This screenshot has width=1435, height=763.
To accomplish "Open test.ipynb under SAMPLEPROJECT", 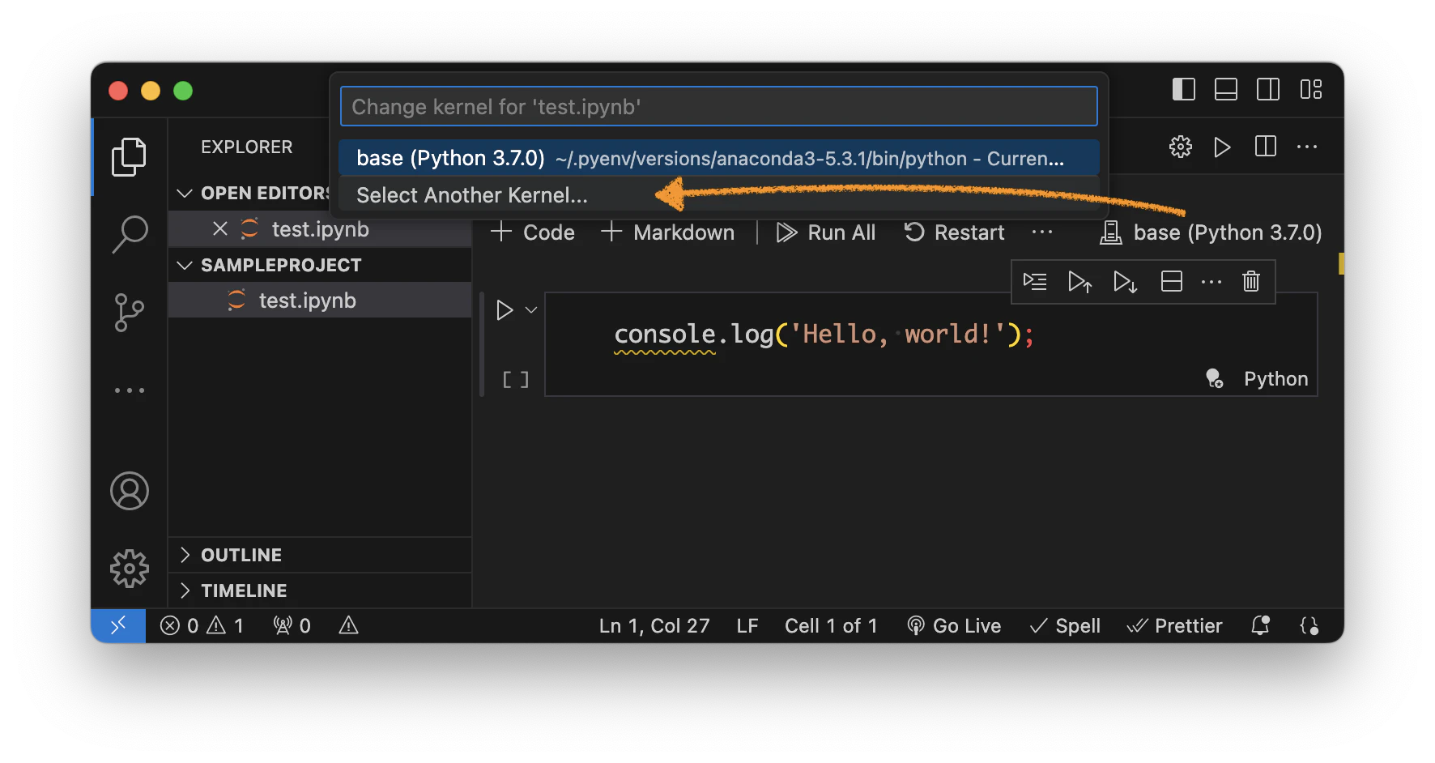I will [x=320, y=301].
